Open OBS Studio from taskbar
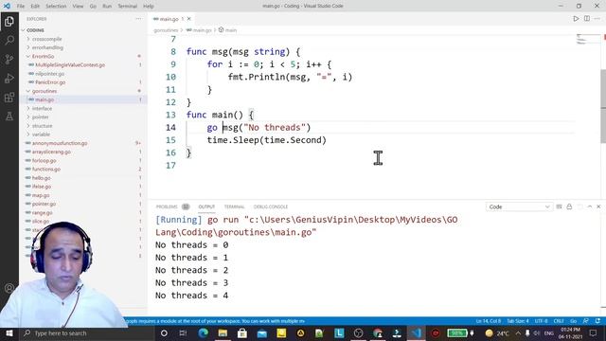The image size is (606, 341). [x=358, y=332]
